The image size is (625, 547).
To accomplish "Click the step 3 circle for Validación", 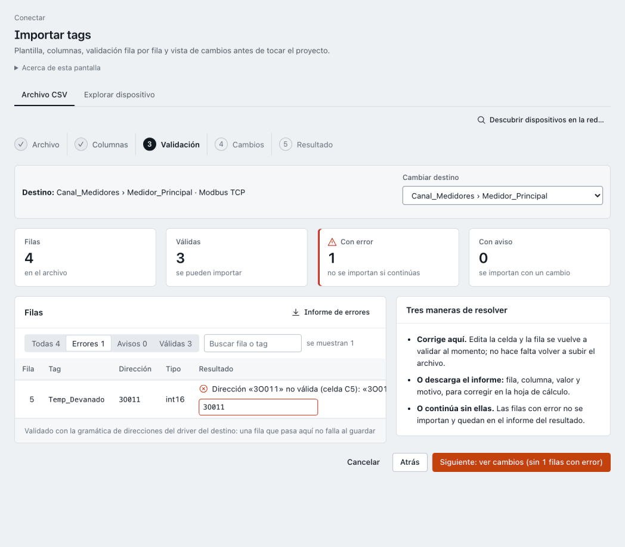I will tap(150, 144).
